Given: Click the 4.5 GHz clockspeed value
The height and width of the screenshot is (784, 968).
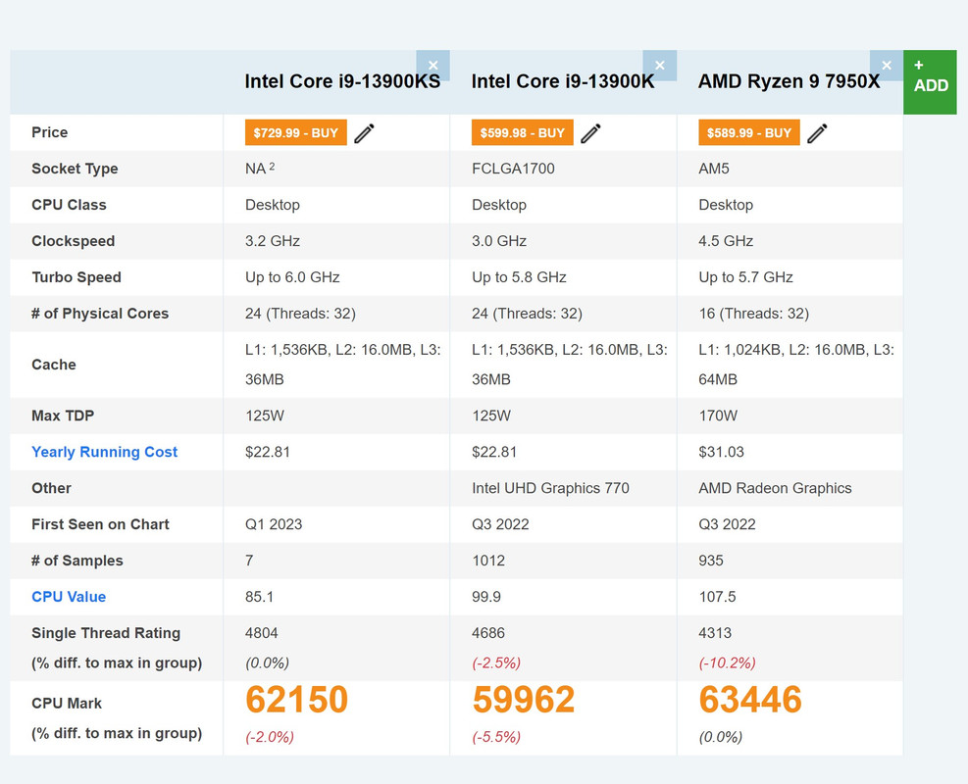Looking at the screenshot, I should click(726, 240).
